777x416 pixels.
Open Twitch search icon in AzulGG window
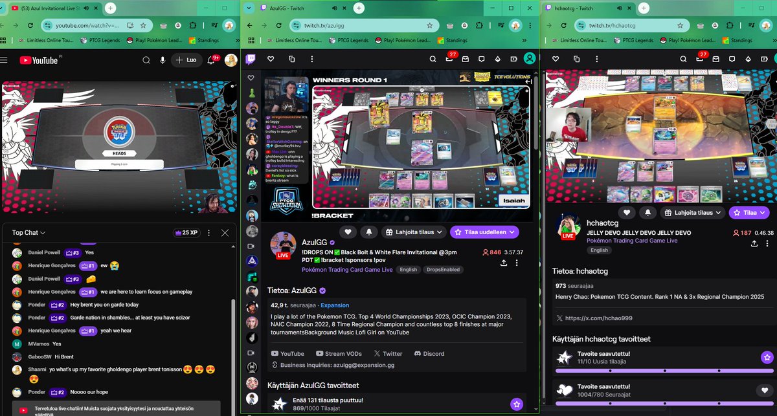point(433,59)
